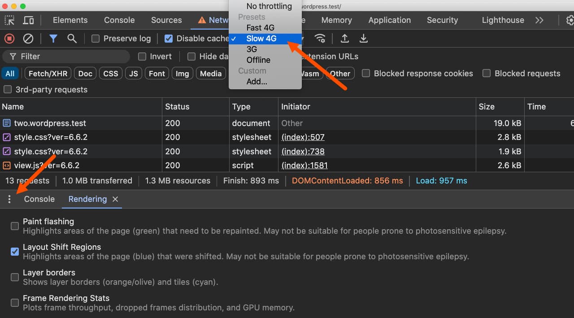Sort by Size column header
Screen dimensions: 574x318
500,107
